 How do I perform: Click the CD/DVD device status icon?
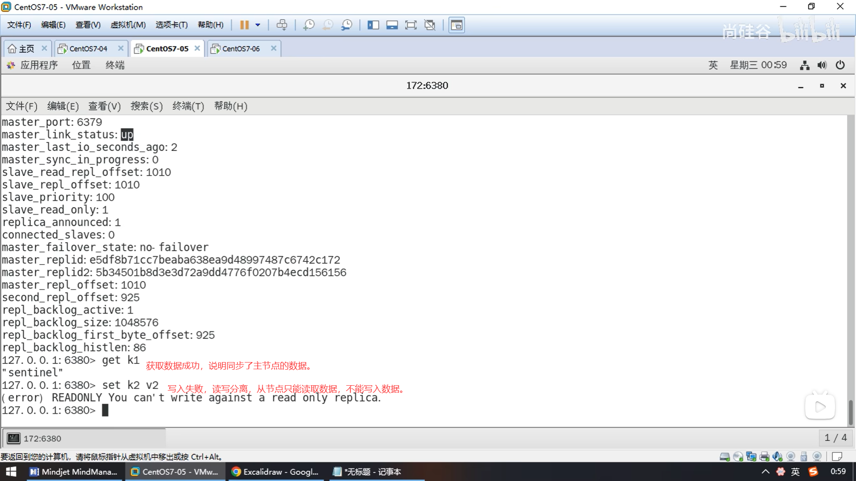pos(738,457)
